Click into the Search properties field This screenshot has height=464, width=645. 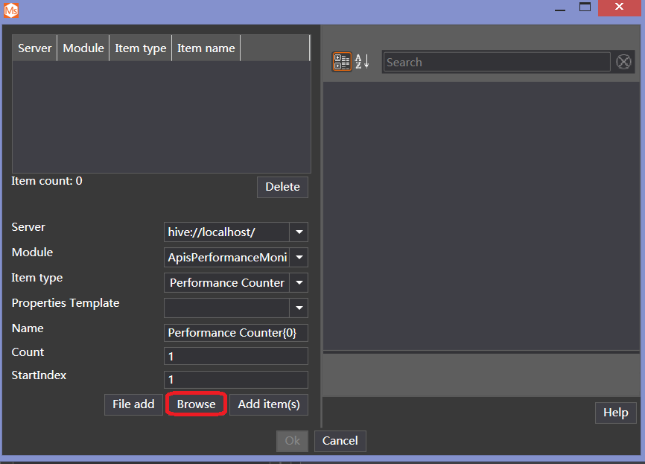(496, 62)
